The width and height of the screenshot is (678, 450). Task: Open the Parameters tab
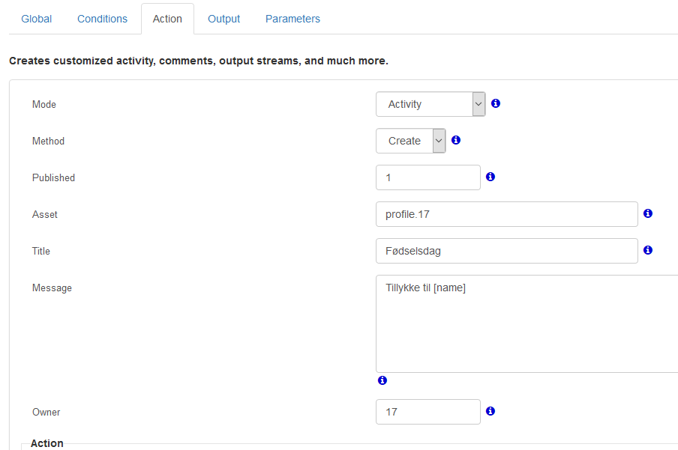292,19
